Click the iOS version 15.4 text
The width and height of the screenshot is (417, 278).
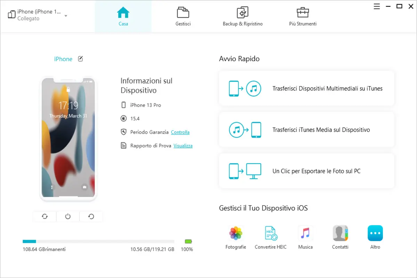point(135,118)
